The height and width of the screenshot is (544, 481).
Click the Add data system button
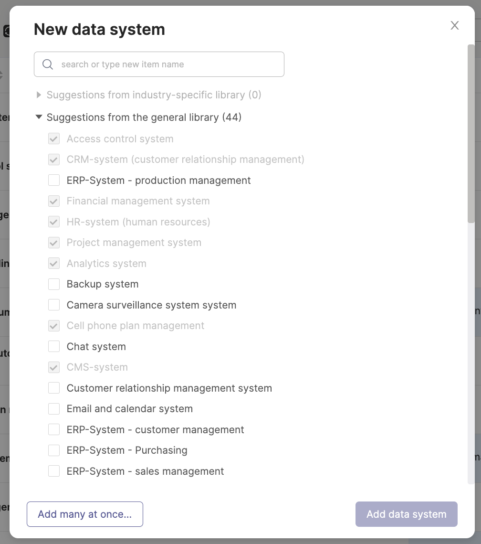point(406,514)
